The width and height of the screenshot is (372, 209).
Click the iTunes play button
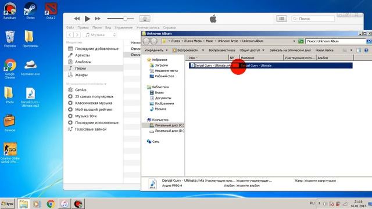pos(87,19)
